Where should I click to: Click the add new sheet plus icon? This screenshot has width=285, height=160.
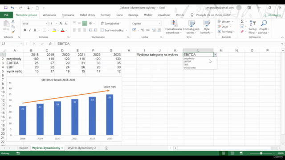(x=106, y=148)
